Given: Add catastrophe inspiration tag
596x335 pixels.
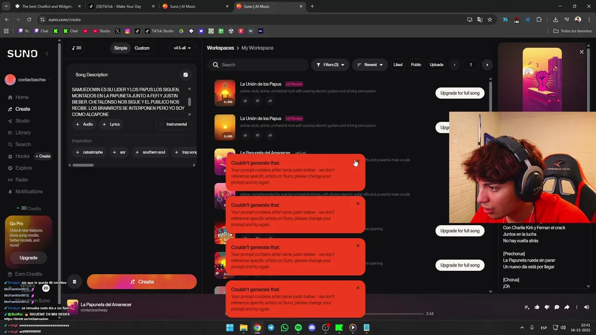Looking at the screenshot, I should (x=89, y=152).
